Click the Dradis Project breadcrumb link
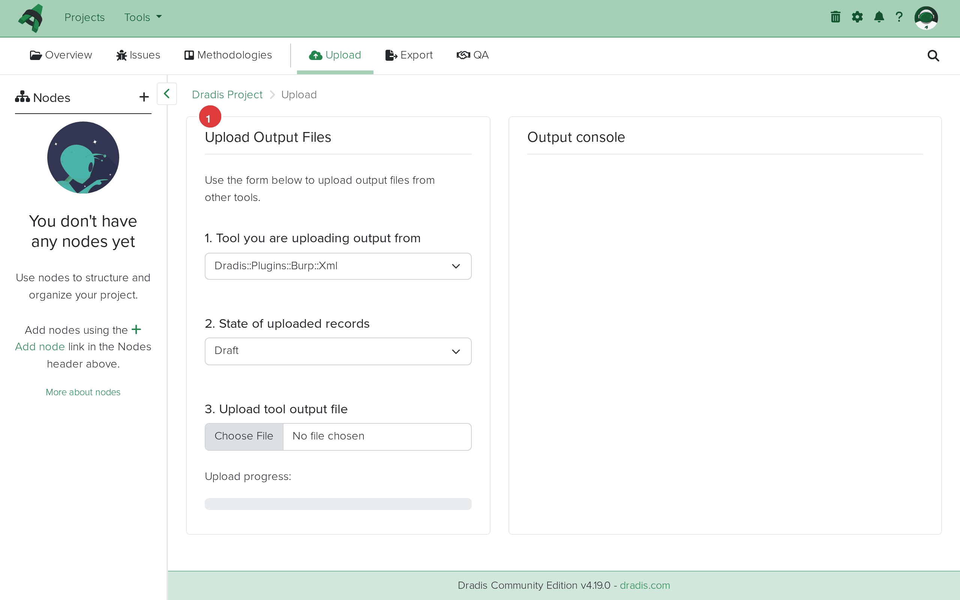The width and height of the screenshot is (960, 600). [227, 95]
